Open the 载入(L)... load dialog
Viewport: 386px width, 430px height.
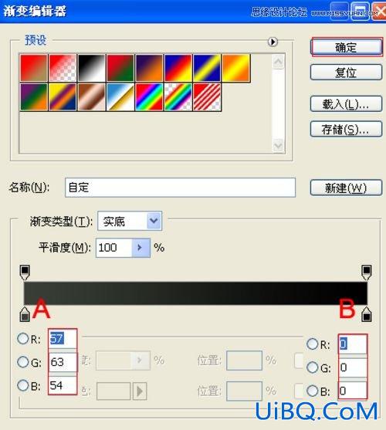tap(346, 104)
